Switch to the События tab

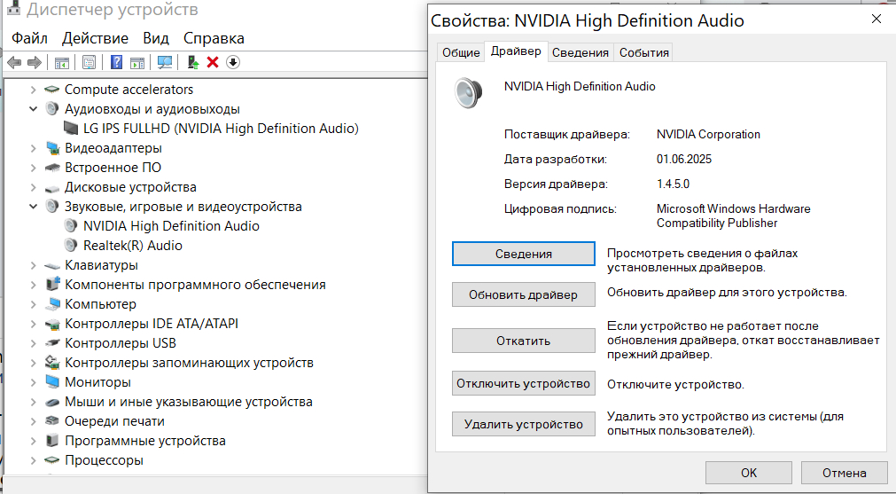[x=644, y=52]
